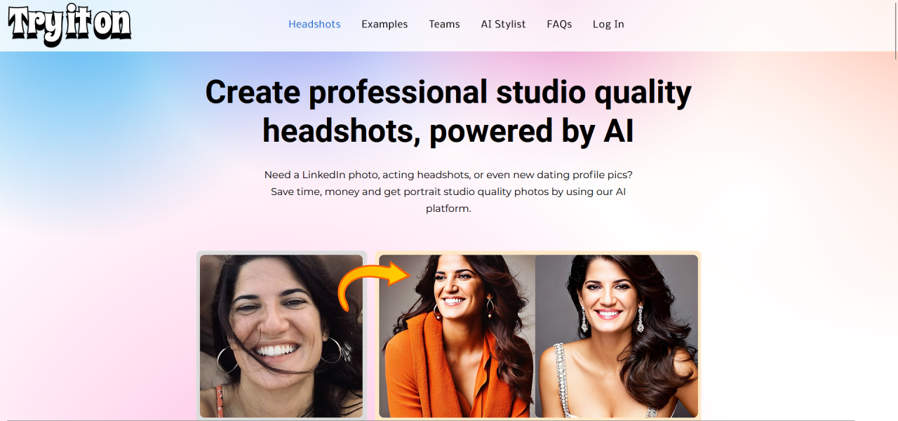Open the Teams section

coord(444,24)
